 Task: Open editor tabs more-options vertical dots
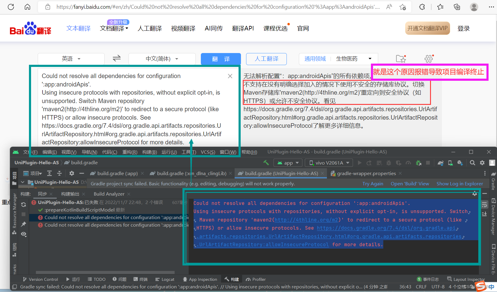tap(485, 173)
